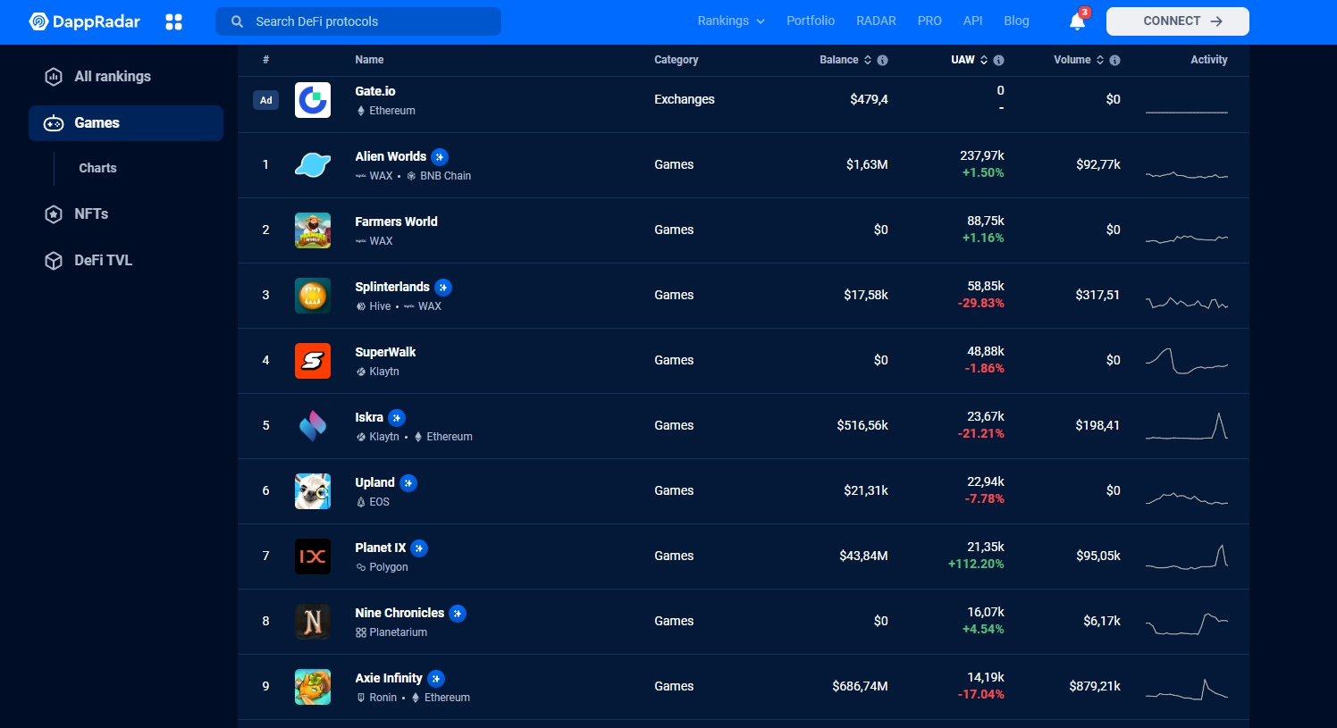Click the blue badge beside Alien Worlds
This screenshot has height=728, width=1337.
point(440,157)
